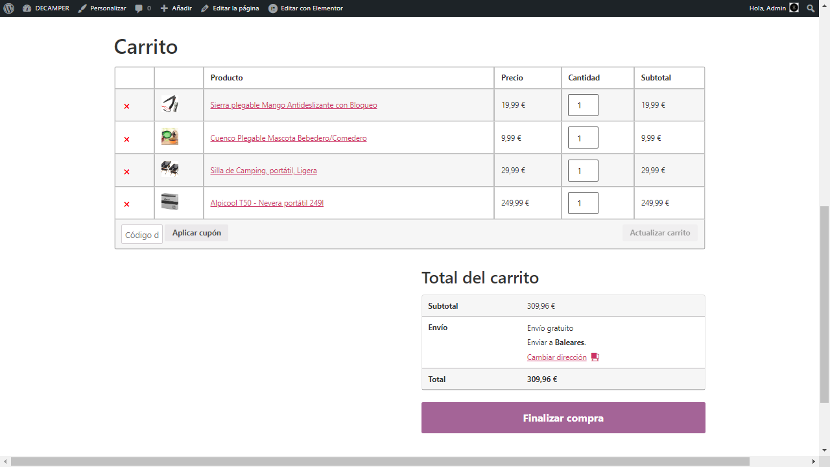Click the shipping truck icon beside Cambiar dirección
This screenshot has height=467, width=830.
tap(595, 357)
